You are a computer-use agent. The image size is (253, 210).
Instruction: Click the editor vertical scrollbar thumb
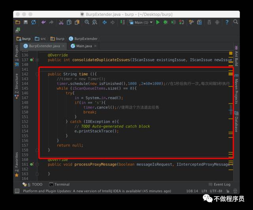[231, 110]
